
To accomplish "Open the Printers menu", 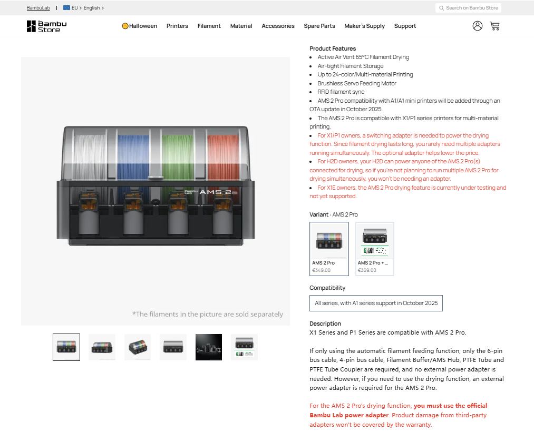I will click(177, 26).
